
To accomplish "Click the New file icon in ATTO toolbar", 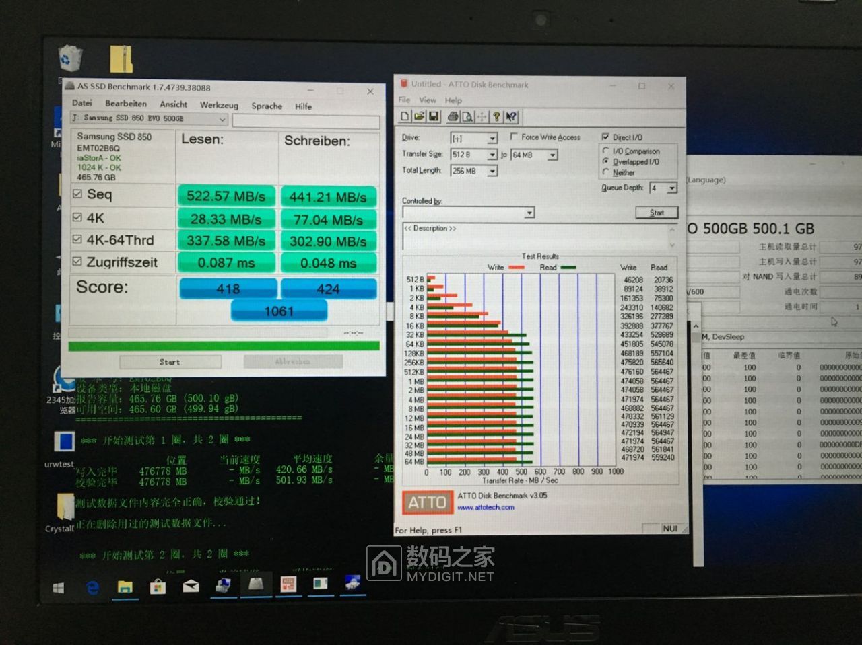I will point(405,116).
